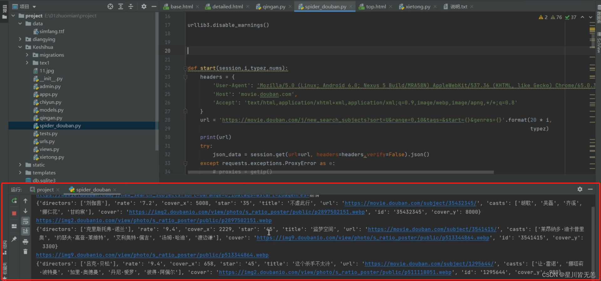Locate opened file in project tree
The height and width of the screenshot is (281, 601).
pyautogui.click(x=110, y=7)
